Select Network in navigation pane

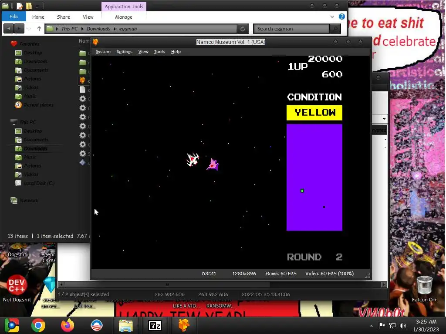pos(29,200)
